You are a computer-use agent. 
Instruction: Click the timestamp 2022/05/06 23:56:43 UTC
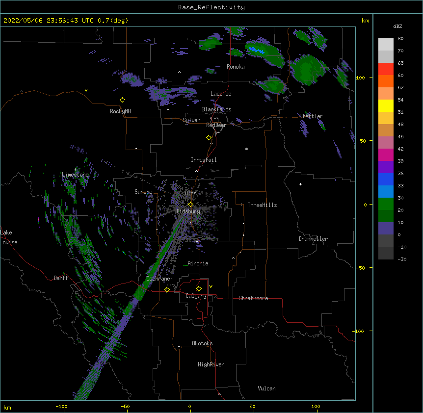pos(48,21)
